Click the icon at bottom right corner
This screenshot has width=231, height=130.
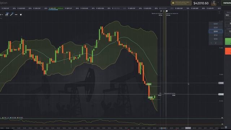pyautogui.click(x=226, y=127)
